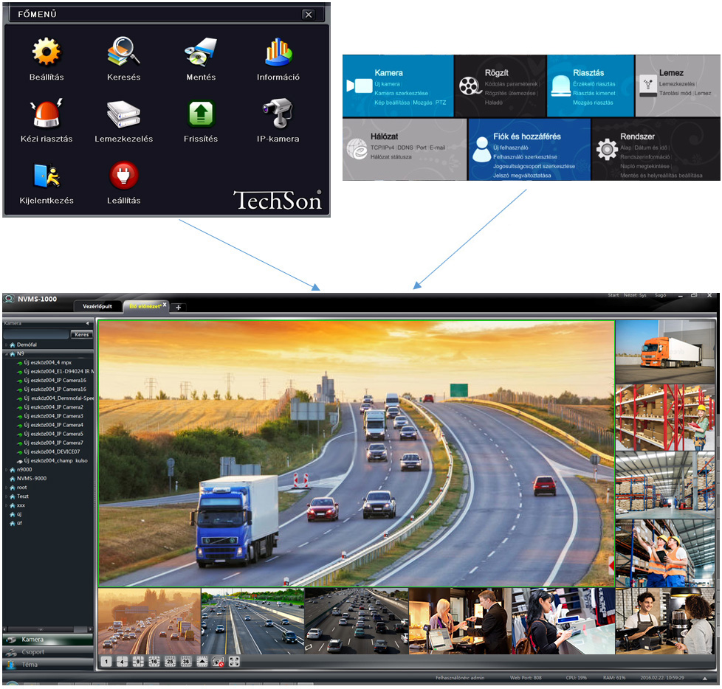Expand the Teszt tree node

point(6,496)
